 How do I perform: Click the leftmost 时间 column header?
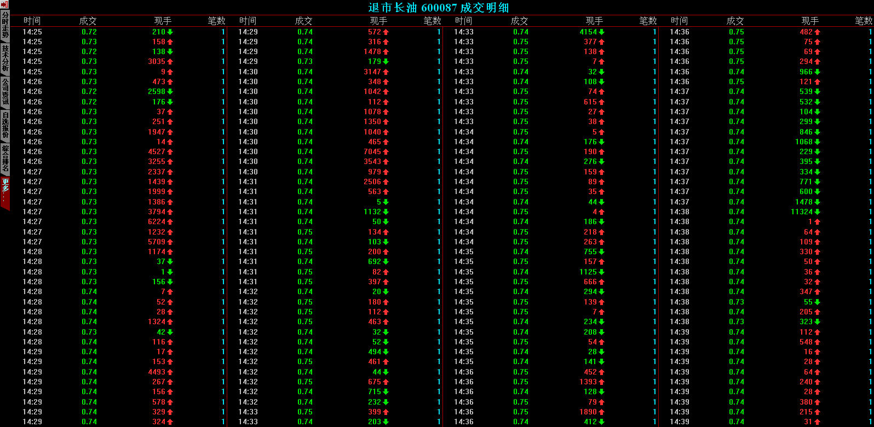(x=32, y=21)
